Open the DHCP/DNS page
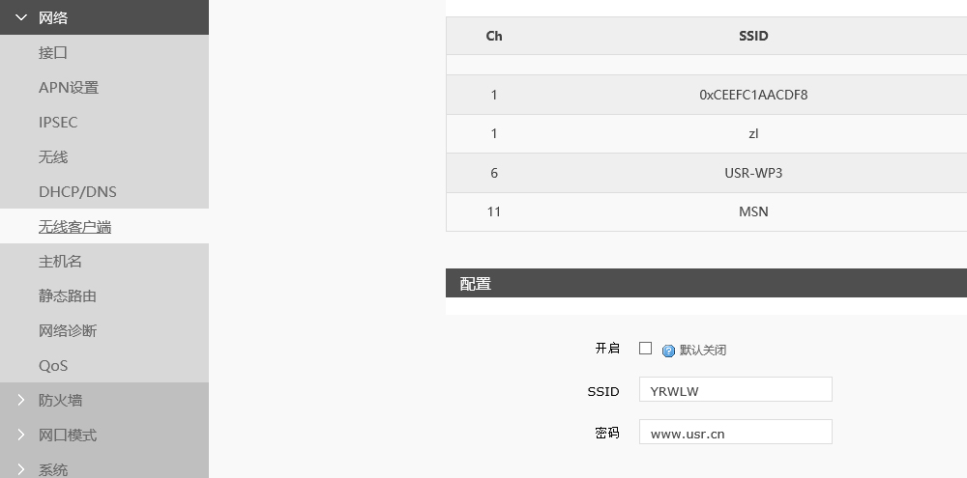967x478 pixels. click(x=77, y=192)
